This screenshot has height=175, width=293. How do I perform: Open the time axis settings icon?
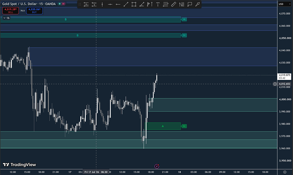285,172
